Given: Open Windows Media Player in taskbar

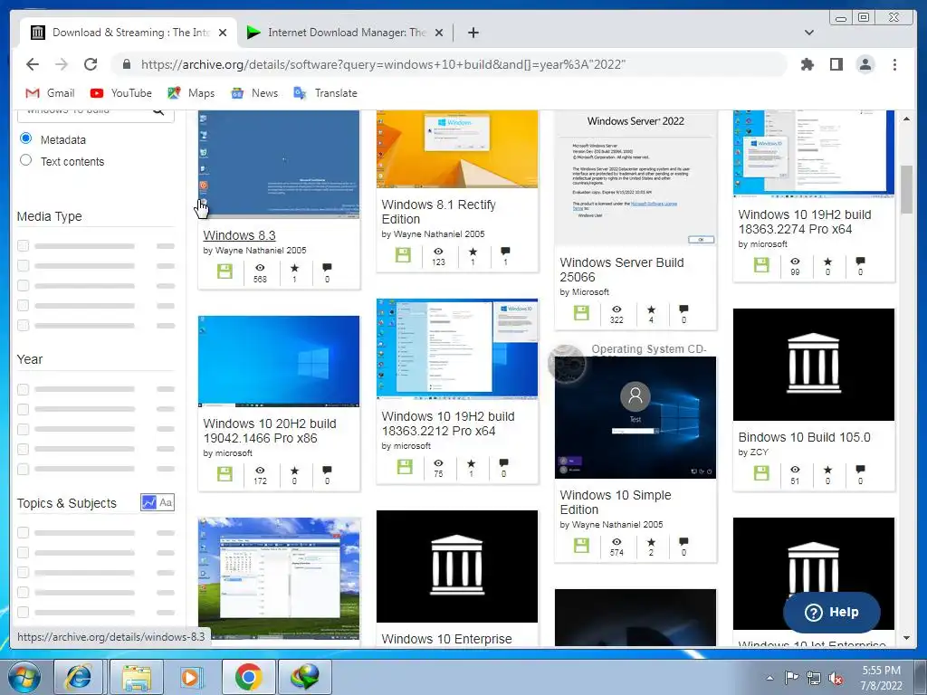Looking at the screenshot, I should coord(190,676).
